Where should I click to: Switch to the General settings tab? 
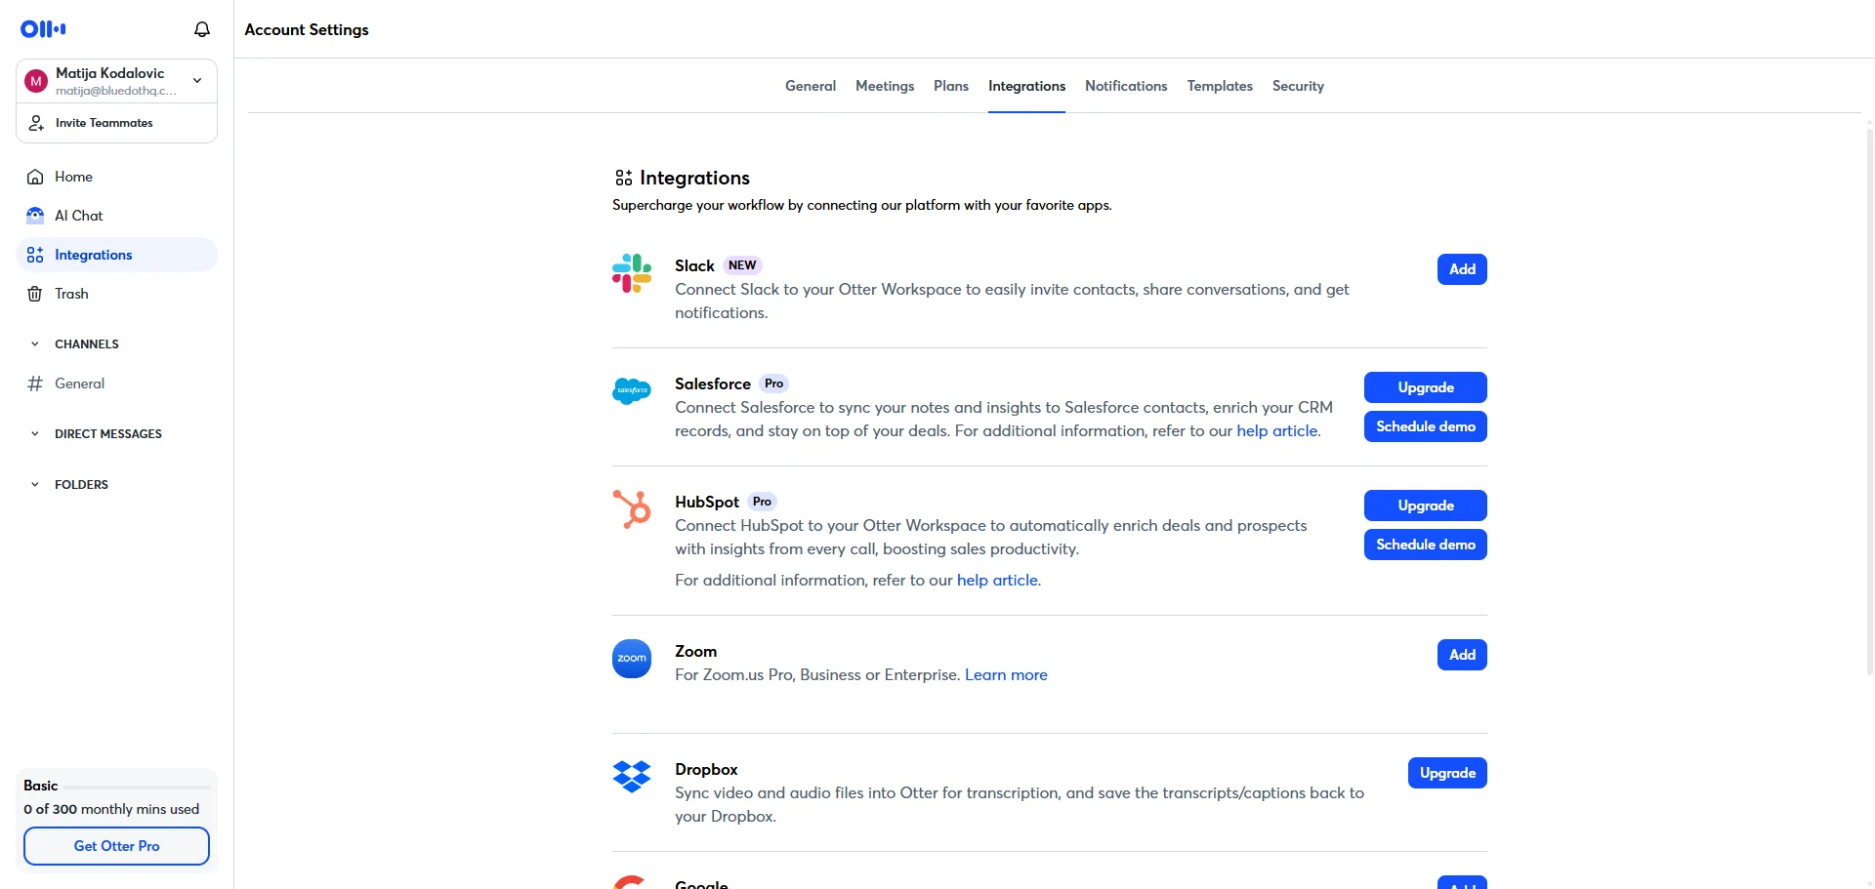tap(811, 86)
